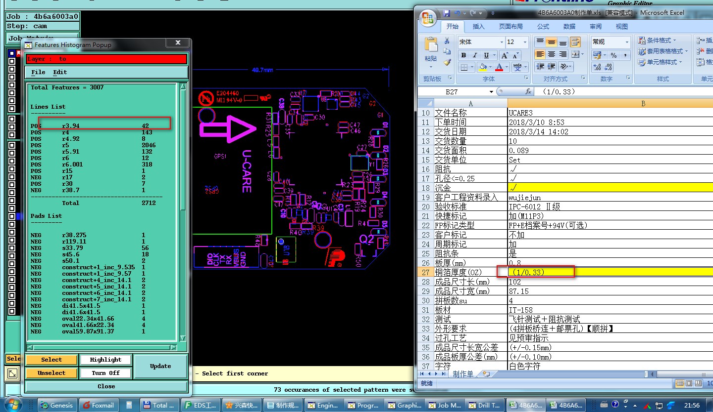Viewport: 713px width, 412px height.
Task: Switch to Page Break Preview in status bar
Action: [697, 383]
